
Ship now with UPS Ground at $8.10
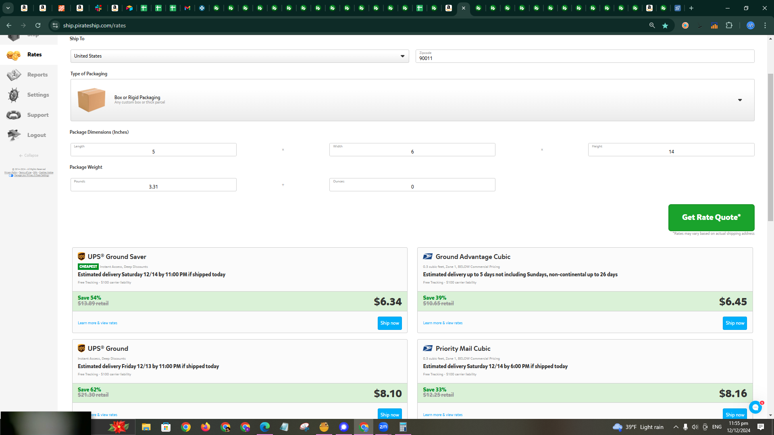389,414
